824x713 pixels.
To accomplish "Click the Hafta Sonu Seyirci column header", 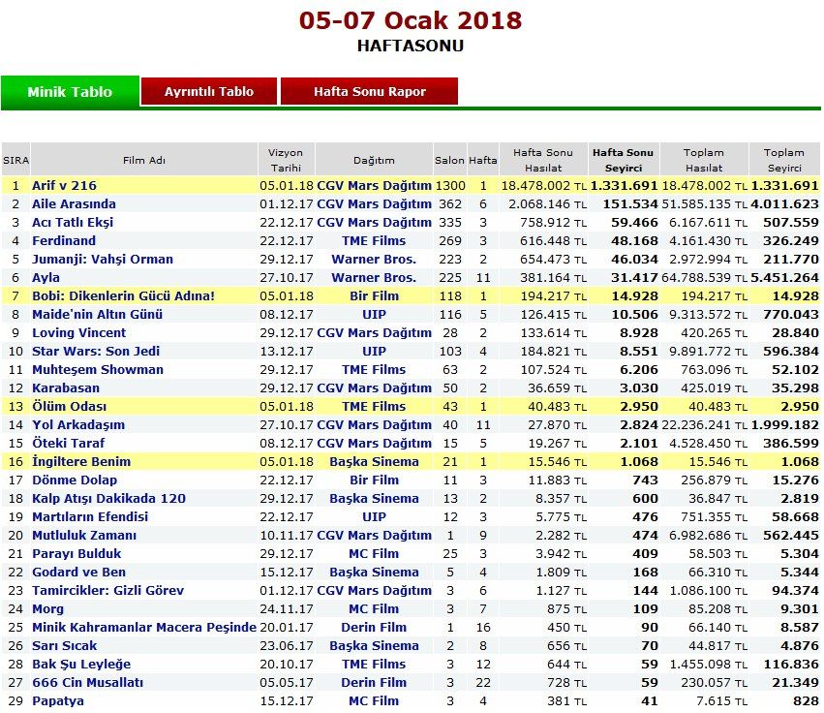I will click(623, 159).
